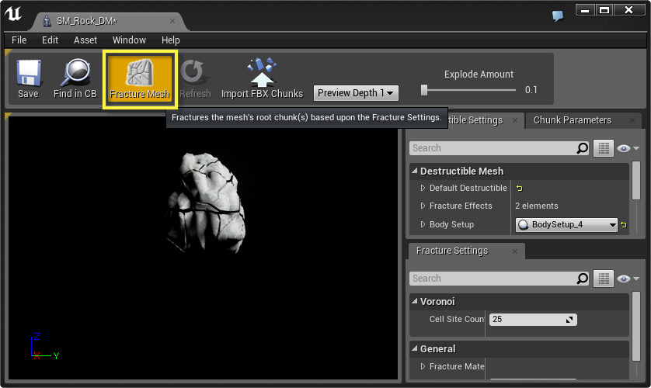
Task: Toggle property matrix grid in Fracture Settings
Action: pyautogui.click(x=604, y=279)
